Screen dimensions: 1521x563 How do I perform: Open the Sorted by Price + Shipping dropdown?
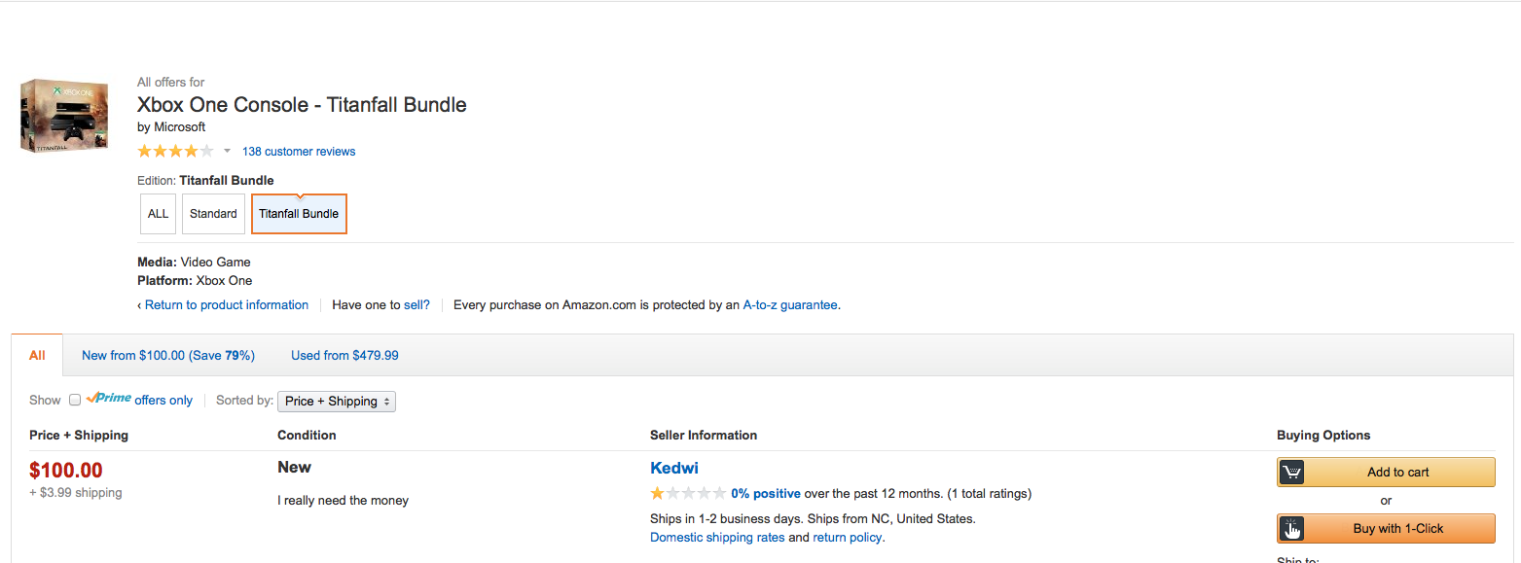point(337,401)
